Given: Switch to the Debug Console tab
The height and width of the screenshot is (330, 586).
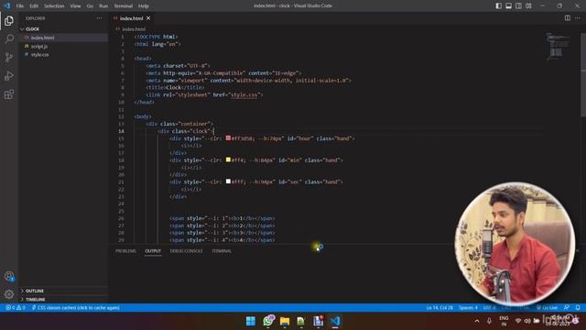Looking at the screenshot, I should coord(186,251).
